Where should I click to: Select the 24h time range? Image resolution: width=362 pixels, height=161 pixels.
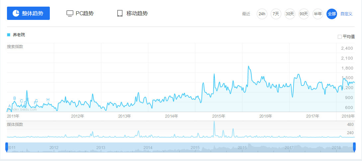pos(262,14)
